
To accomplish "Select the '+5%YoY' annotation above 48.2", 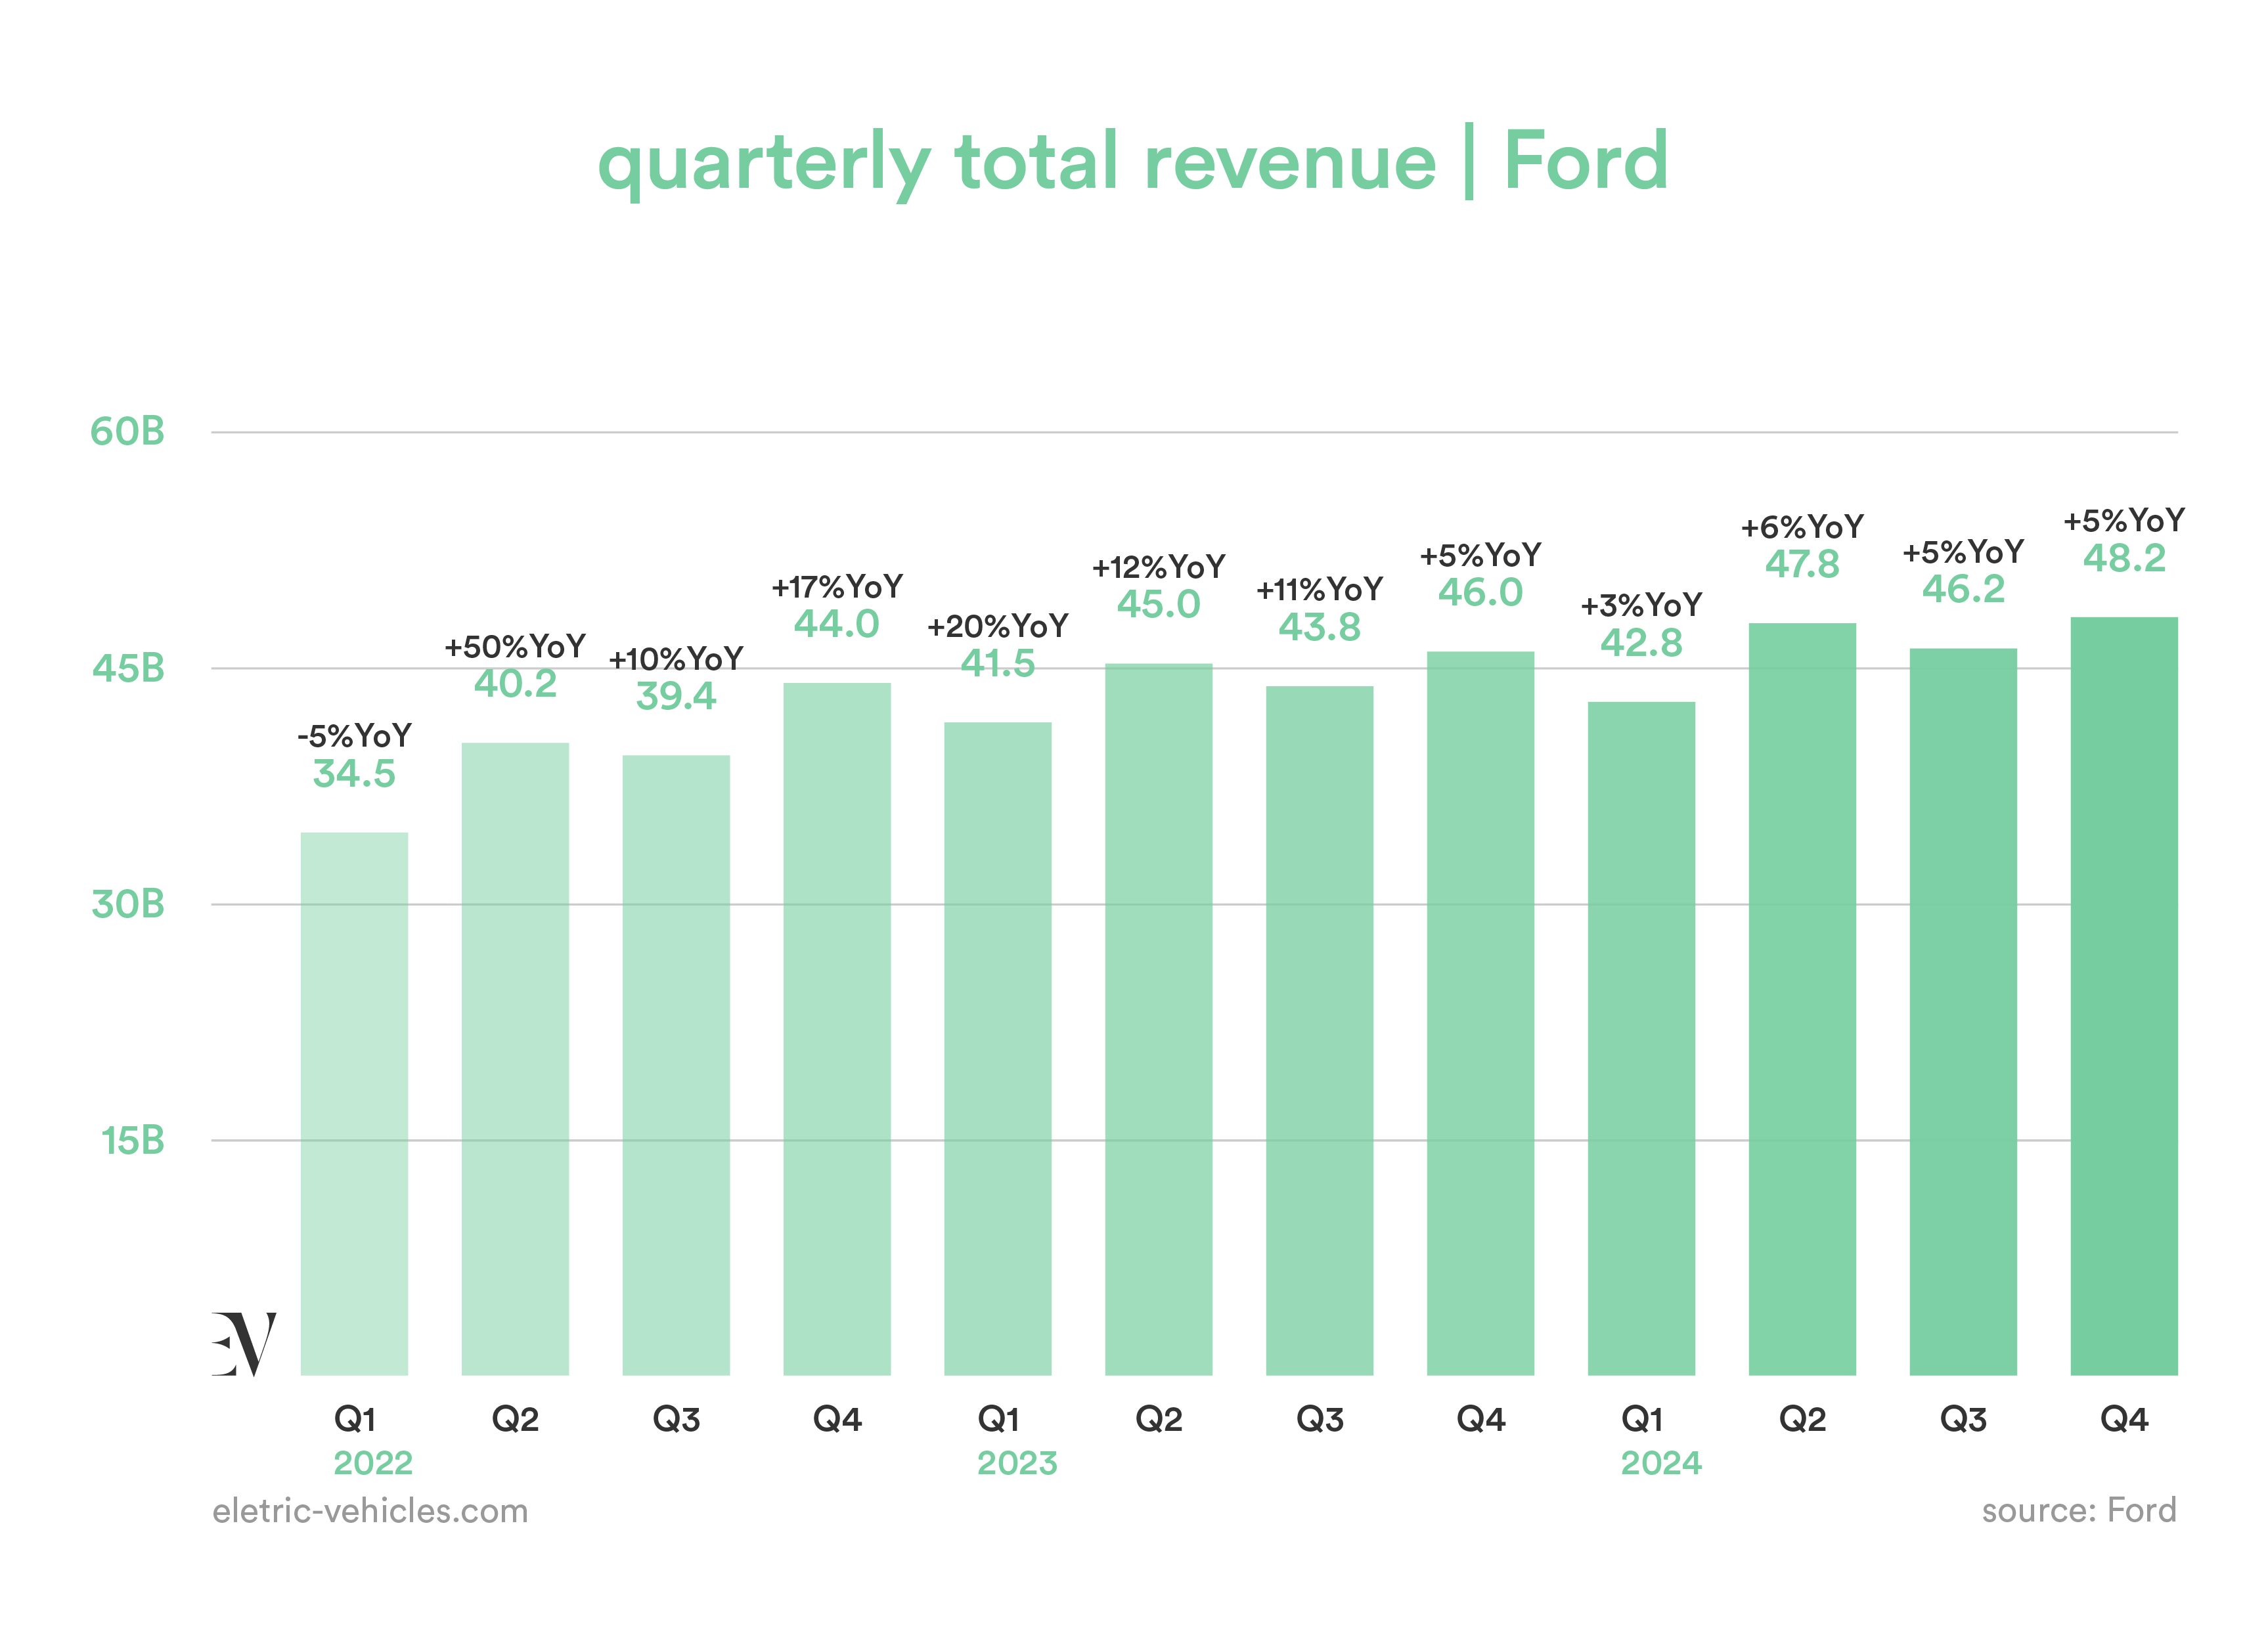I will [x=2124, y=521].
